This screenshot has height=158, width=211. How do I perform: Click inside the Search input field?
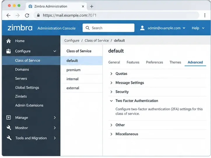[x=108, y=28]
